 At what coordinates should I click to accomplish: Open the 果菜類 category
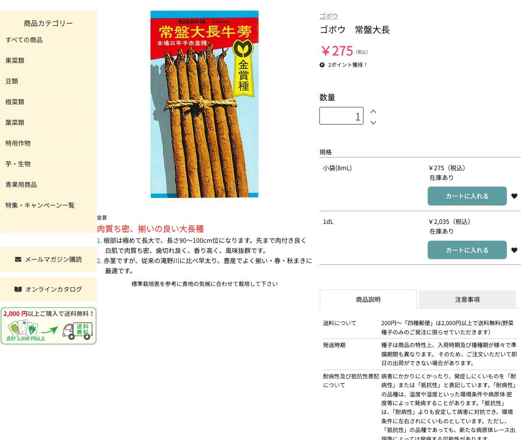15,60
